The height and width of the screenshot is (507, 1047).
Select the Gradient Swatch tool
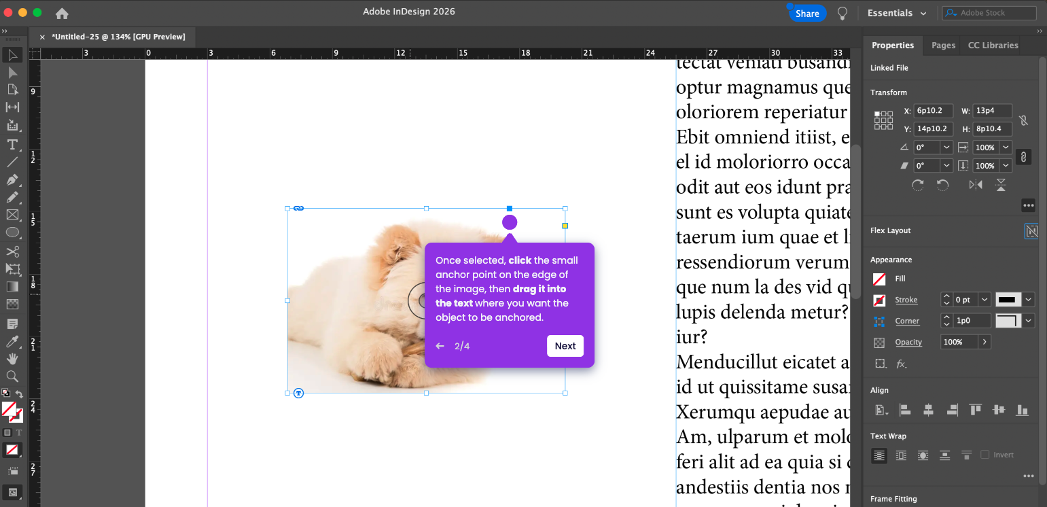[x=12, y=287]
